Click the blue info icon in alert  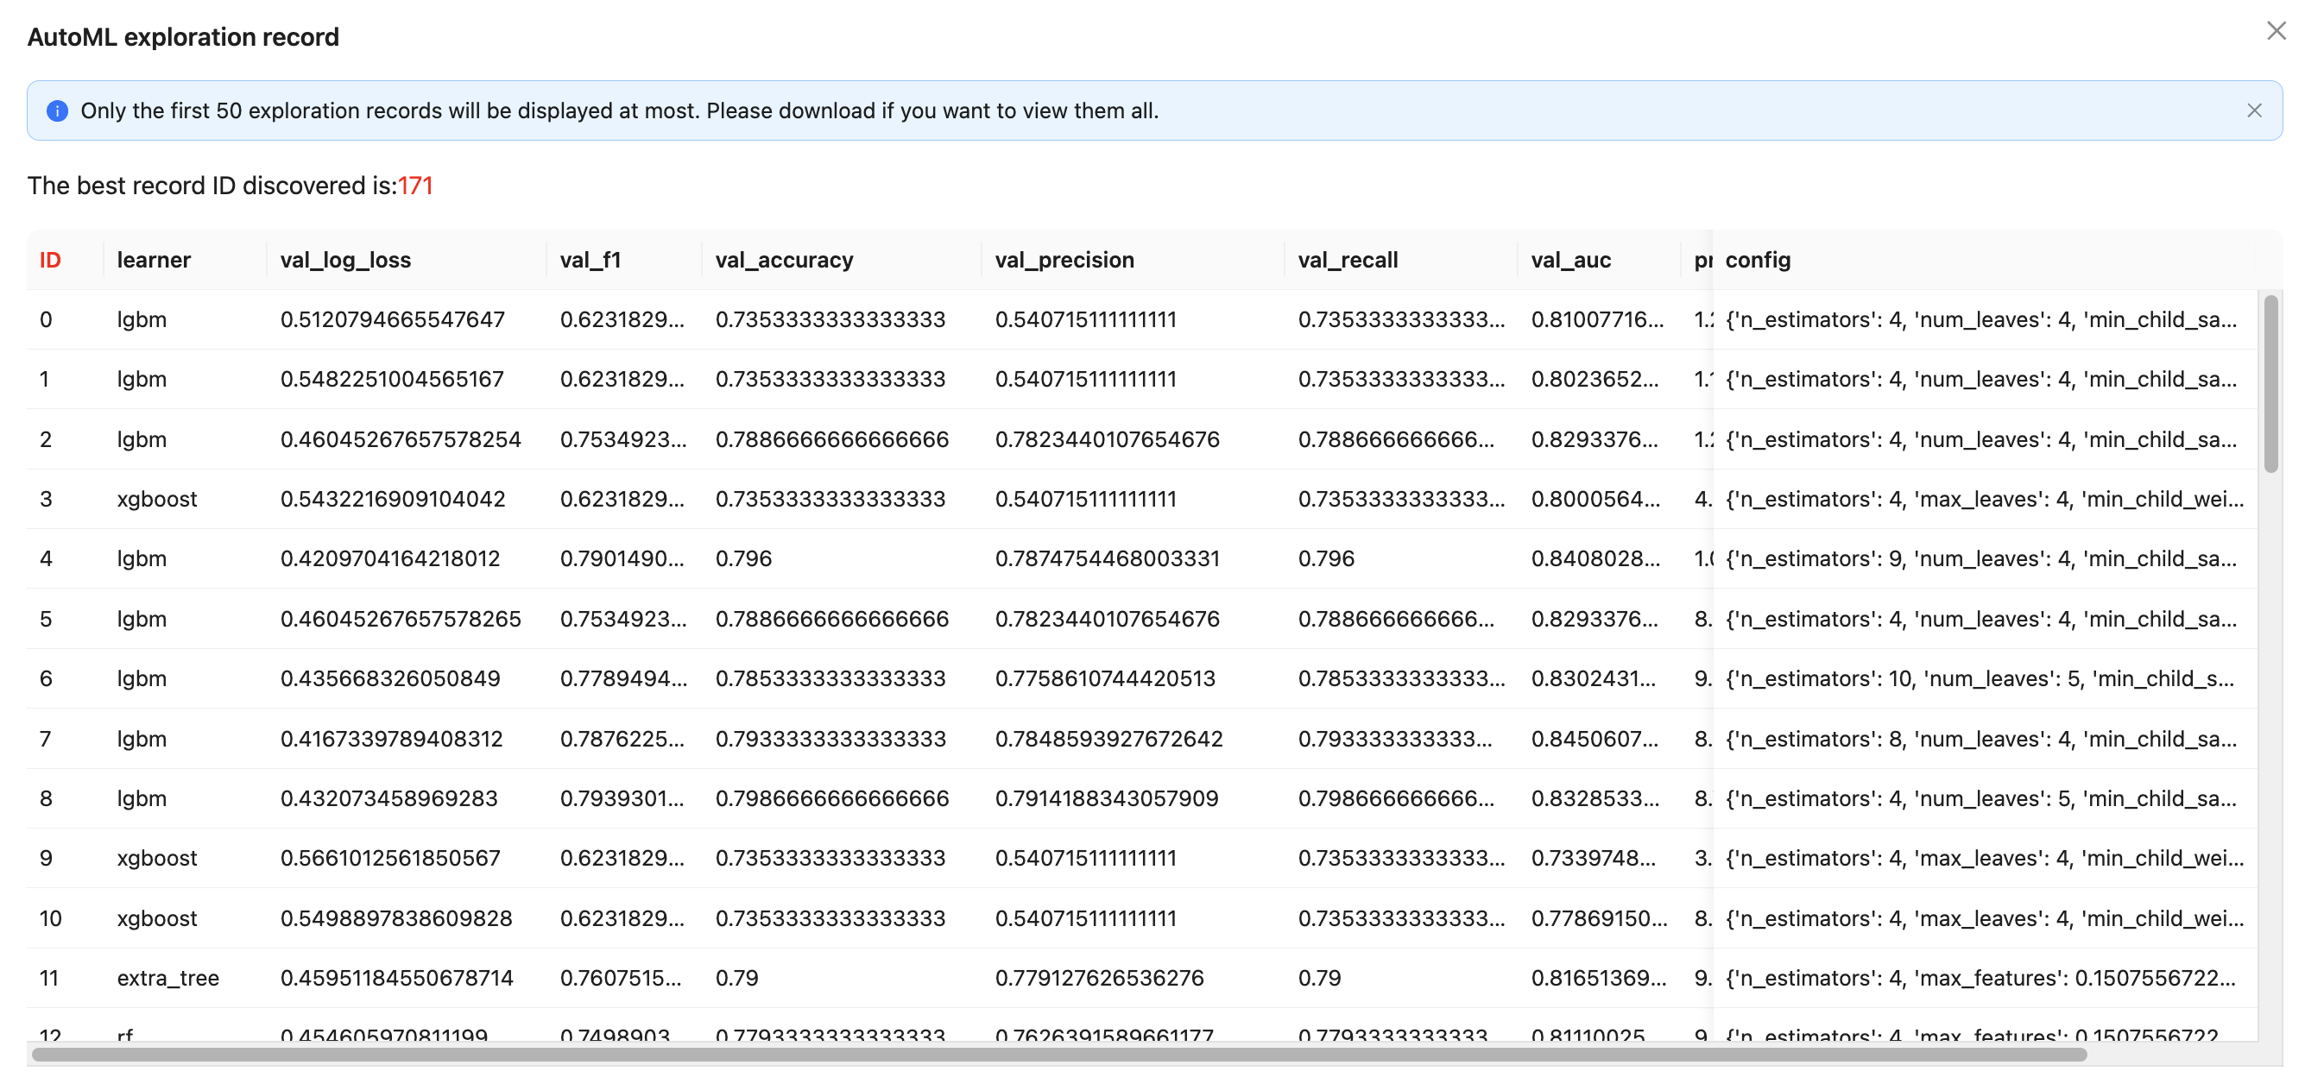pyautogui.click(x=57, y=111)
